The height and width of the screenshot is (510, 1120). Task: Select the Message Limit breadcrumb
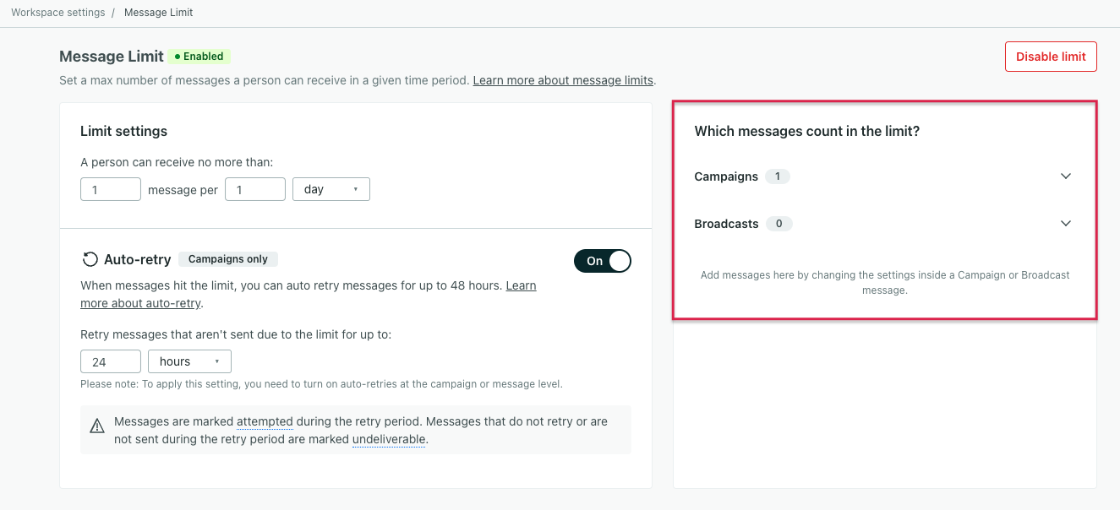[x=158, y=13]
